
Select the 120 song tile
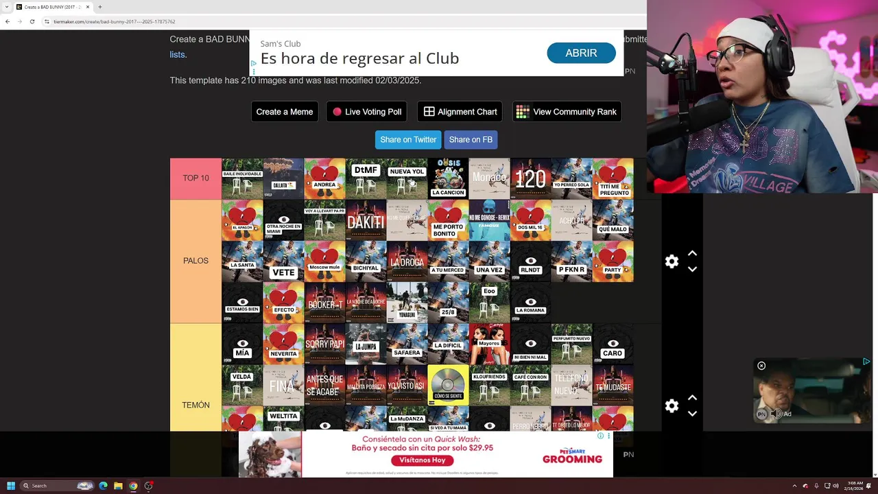click(x=530, y=178)
